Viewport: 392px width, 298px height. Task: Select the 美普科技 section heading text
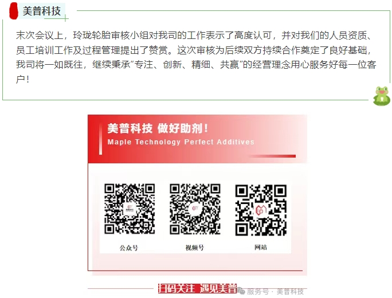[x=42, y=11]
